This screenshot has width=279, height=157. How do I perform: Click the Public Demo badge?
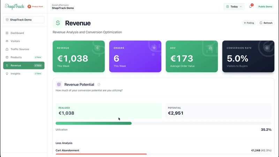(265, 7)
